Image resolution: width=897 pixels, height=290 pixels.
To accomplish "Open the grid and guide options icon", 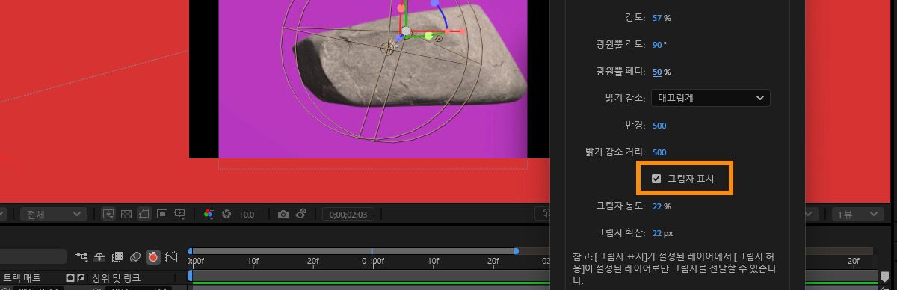I will tap(180, 214).
